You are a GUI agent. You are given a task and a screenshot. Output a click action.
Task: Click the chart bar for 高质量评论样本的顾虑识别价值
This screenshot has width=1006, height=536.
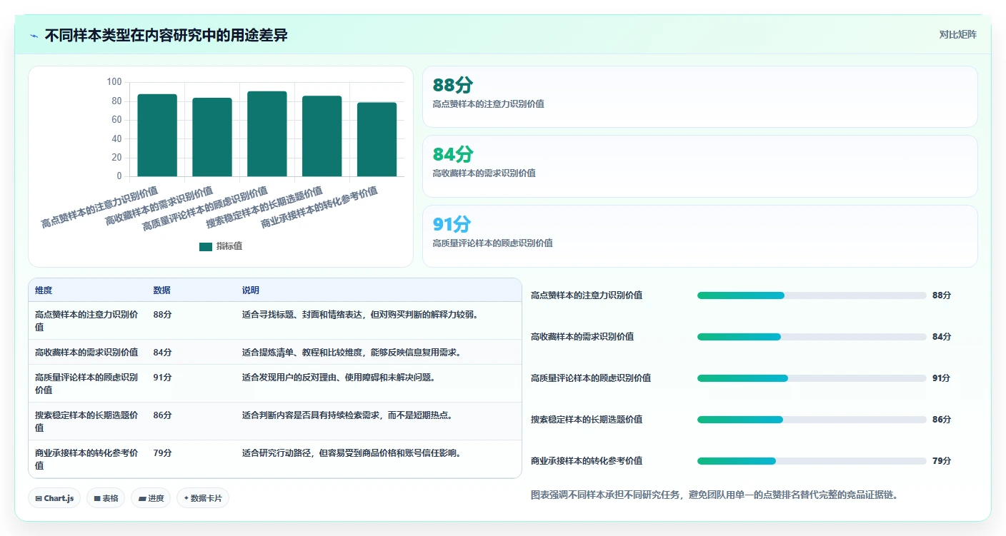[x=267, y=133]
